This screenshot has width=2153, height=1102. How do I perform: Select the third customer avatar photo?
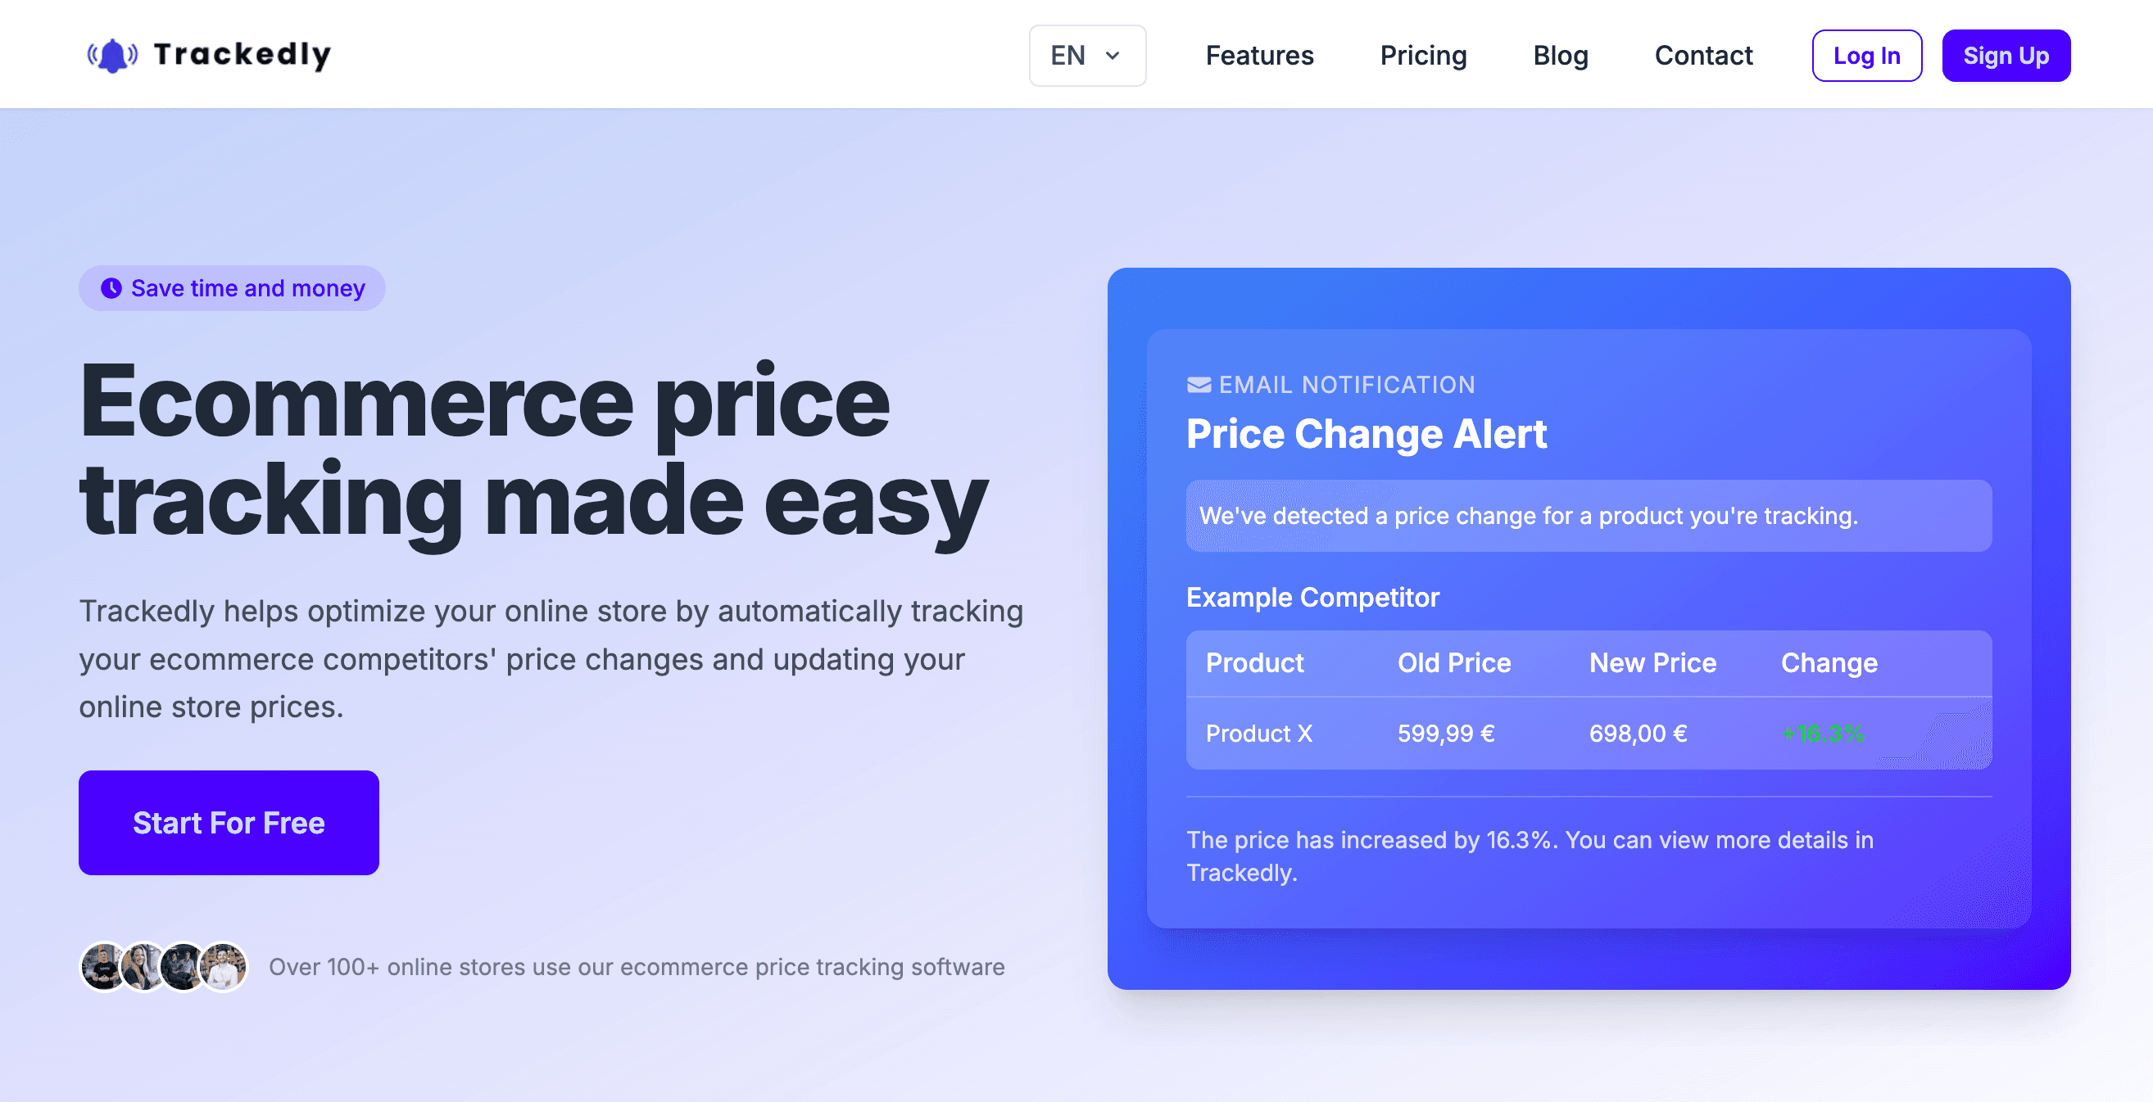point(182,967)
